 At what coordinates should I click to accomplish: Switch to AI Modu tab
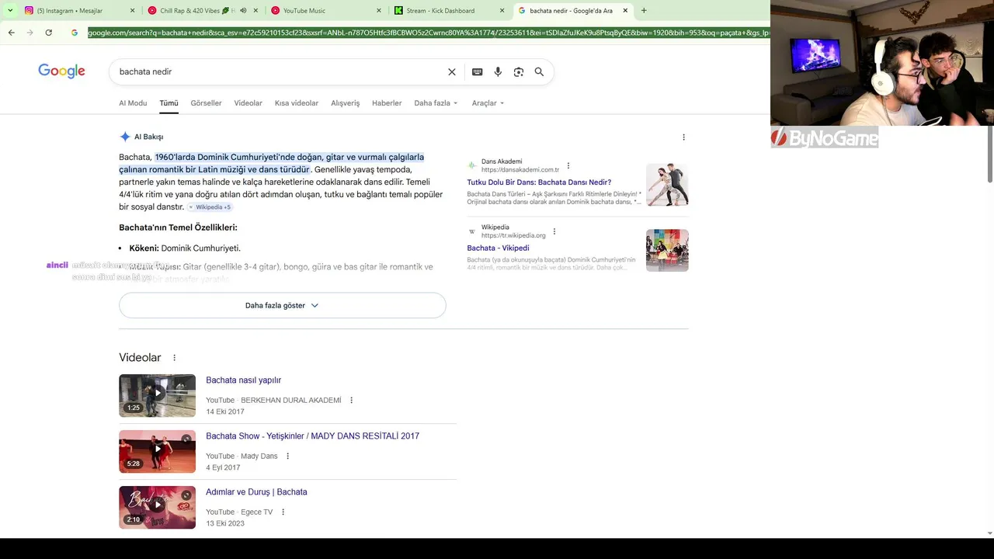click(133, 102)
